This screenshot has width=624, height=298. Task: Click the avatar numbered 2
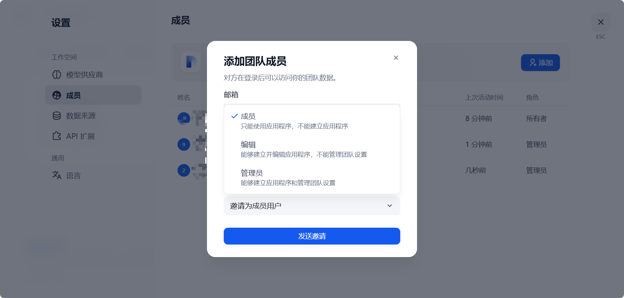(184, 170)
